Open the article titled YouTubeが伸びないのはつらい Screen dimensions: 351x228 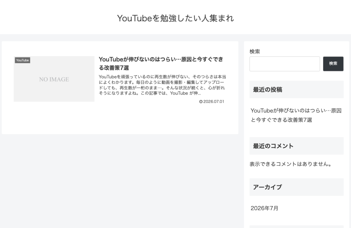click(161, 63)
